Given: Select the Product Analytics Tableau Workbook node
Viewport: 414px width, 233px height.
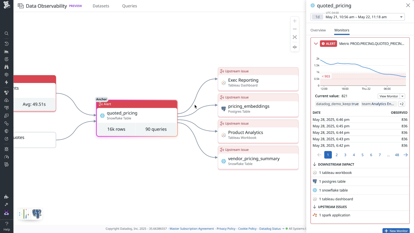Looking at the screenshot, I should click(x=258, y=132).
